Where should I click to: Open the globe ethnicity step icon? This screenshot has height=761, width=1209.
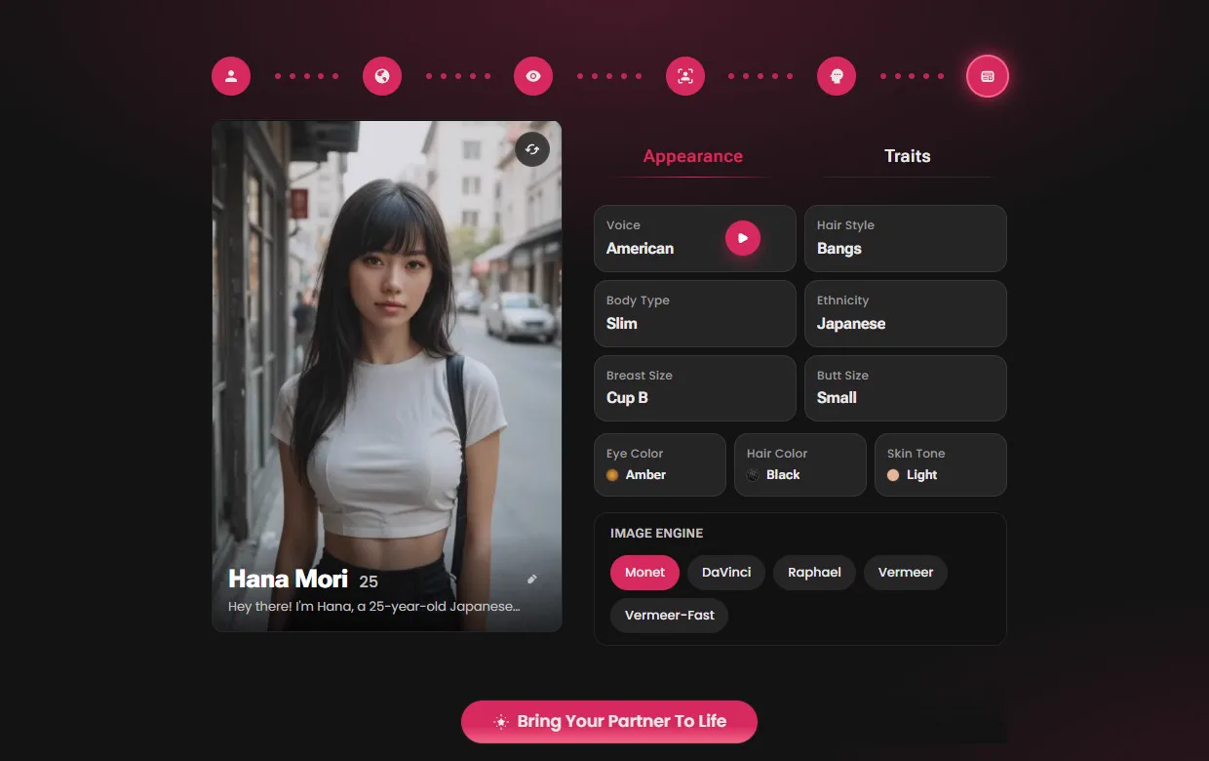[x=382, y=76]
